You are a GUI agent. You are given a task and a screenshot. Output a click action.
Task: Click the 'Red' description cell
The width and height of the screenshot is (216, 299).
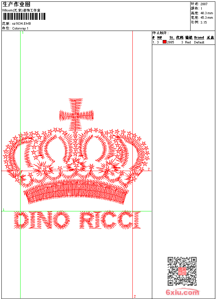coord(188,42)
